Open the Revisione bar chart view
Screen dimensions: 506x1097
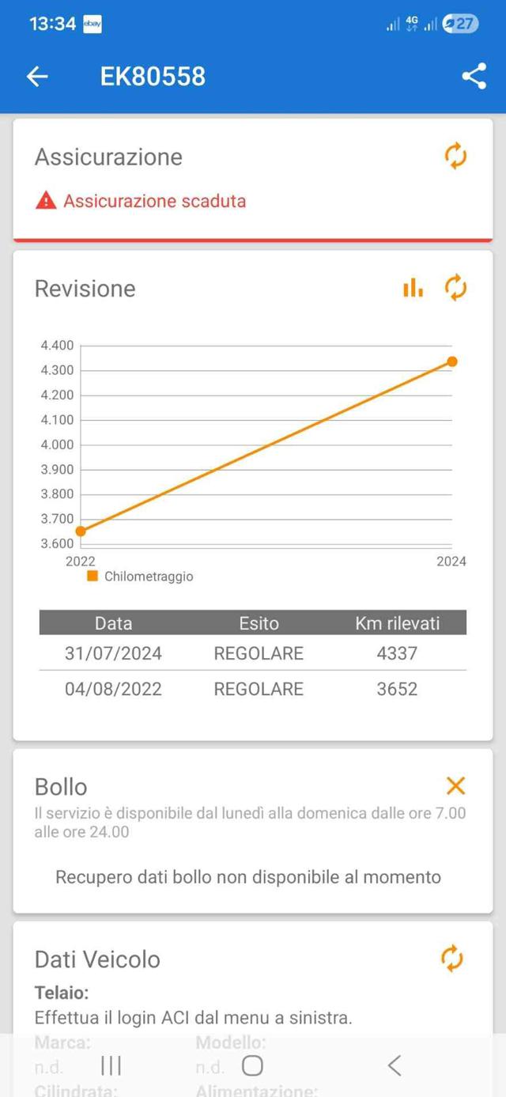coord(413,288)
